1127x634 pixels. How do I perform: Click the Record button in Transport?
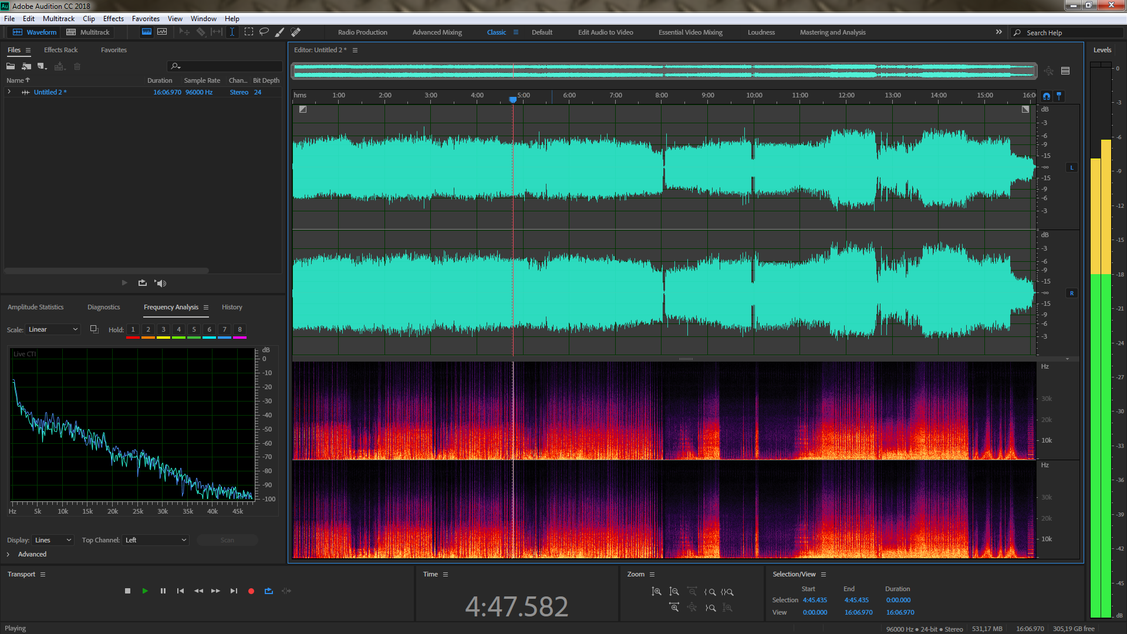tap(251, 591)
